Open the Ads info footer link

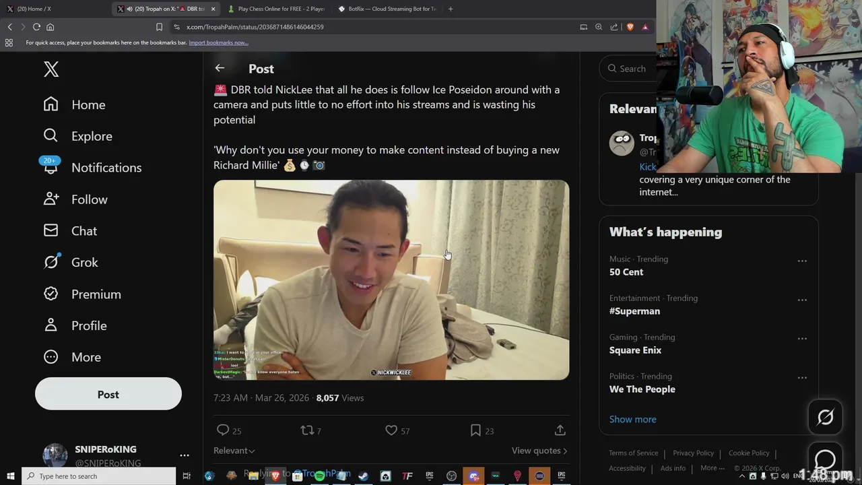point(673,468)
